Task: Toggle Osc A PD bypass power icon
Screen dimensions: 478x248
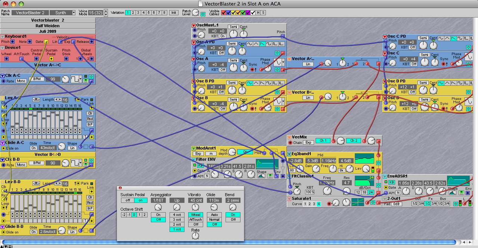Action: point(277,53)
